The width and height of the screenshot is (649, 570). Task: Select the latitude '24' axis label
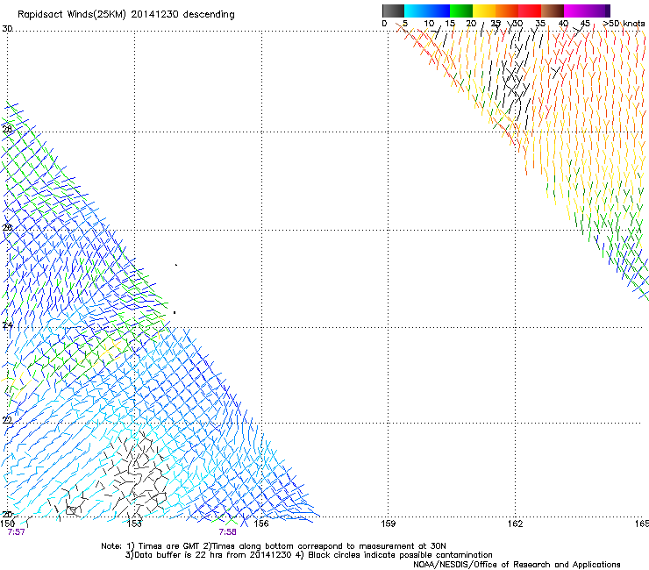7,325
